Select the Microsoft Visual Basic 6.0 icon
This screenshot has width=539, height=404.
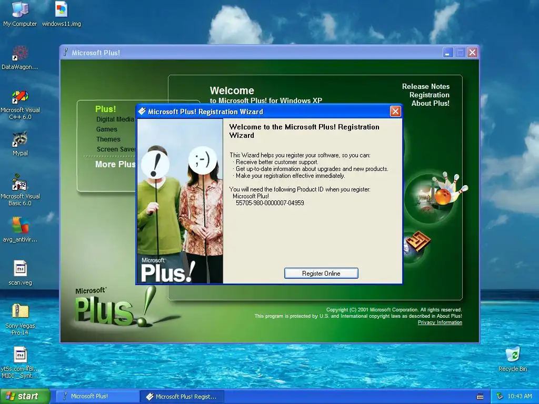coord(20,183)
